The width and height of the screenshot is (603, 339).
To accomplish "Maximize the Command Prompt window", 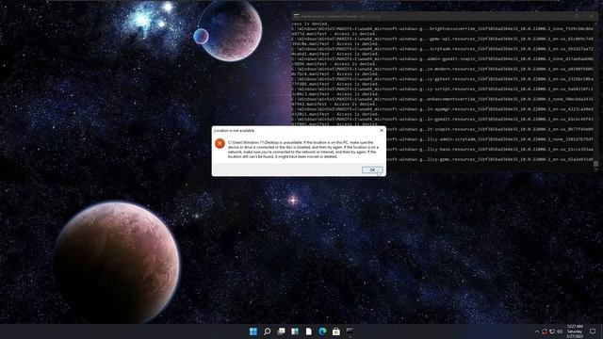I will point(577,16).
